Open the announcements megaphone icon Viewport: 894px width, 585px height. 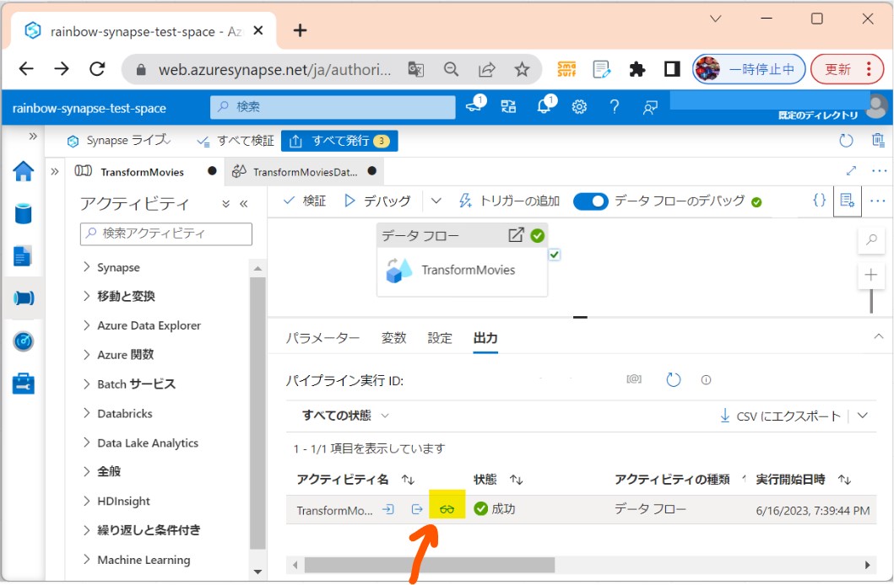[x=475, y=105]
